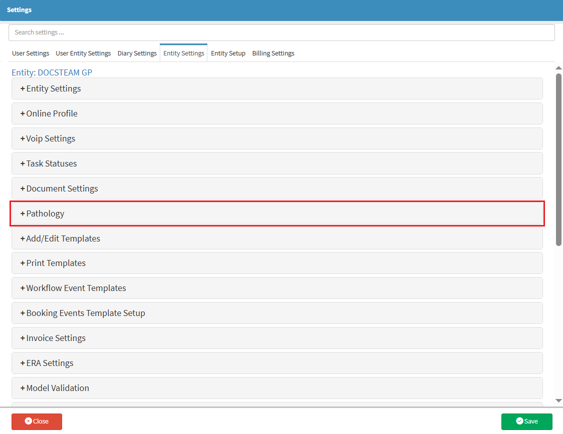Viewport: 563px width, 434px height.
Task: Switch to the User Settings tab
Action: tap(31, 53)
